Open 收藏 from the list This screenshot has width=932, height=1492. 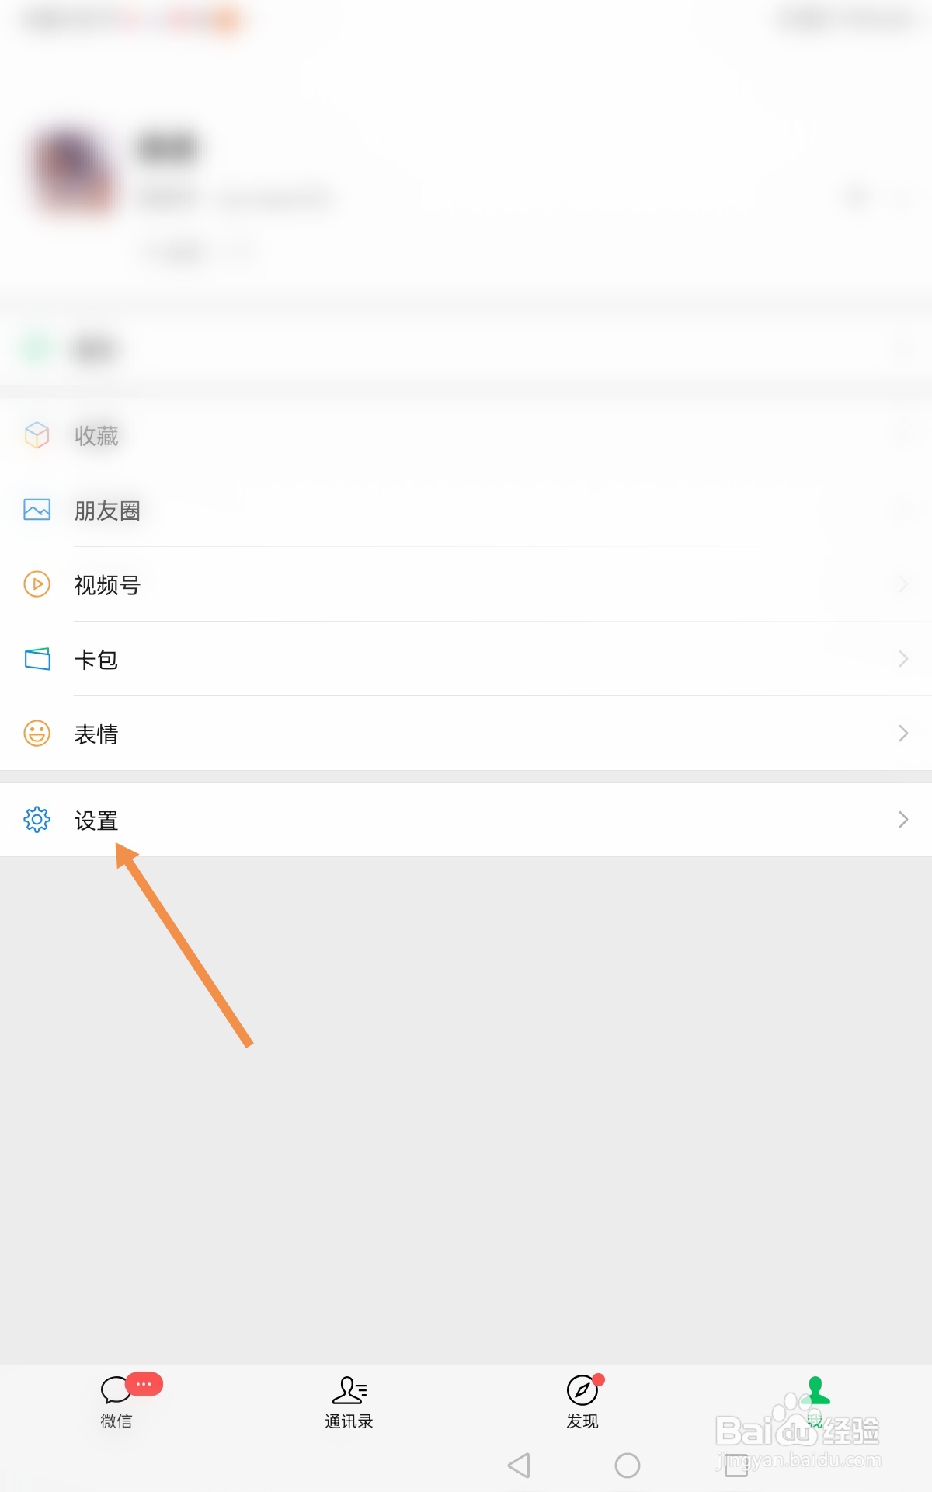pyautogui.click(x=466, y=435)
